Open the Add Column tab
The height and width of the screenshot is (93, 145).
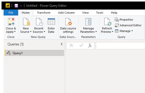[66, 13]
